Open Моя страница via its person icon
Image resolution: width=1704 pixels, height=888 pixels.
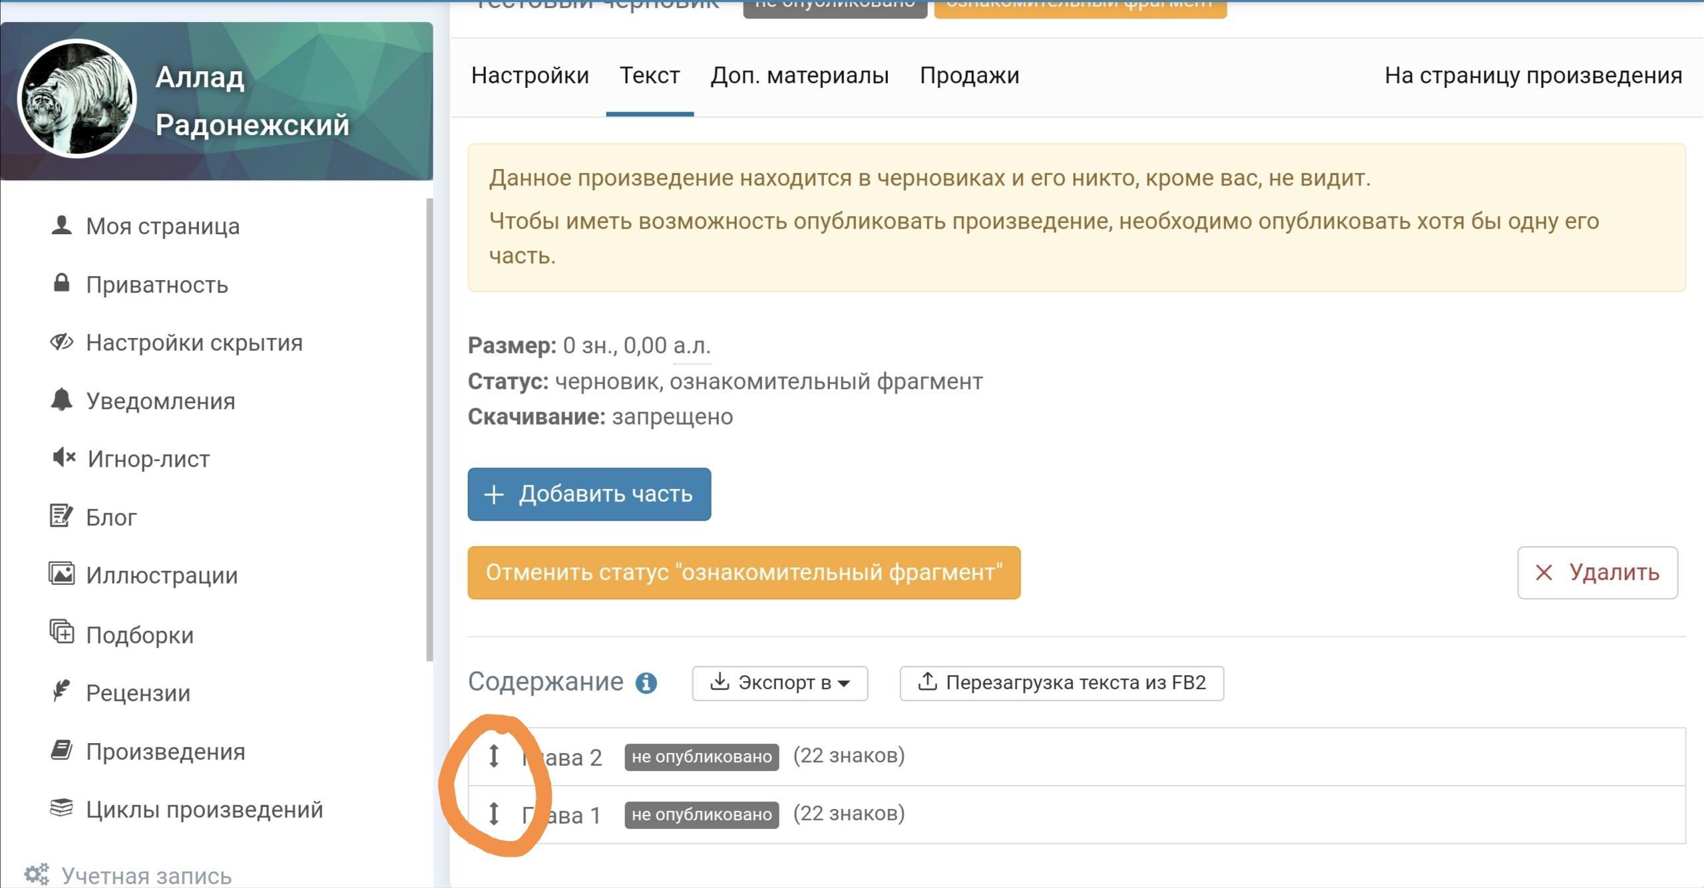click(61, 225)
